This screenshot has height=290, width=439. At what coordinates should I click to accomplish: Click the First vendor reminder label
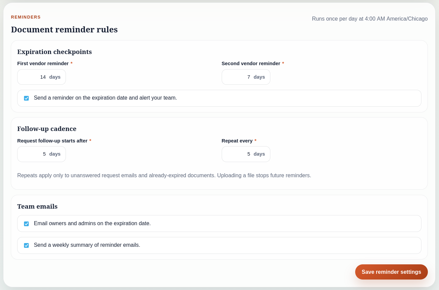click(x=43, y=63)
